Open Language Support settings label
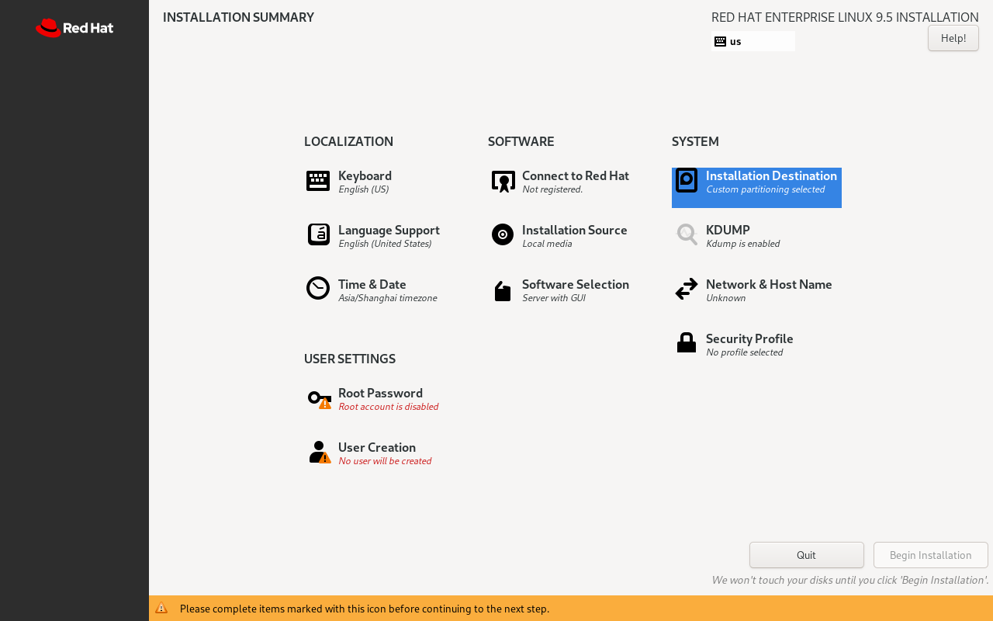Viewport: 993px width, 621px height. click(389, 230)
